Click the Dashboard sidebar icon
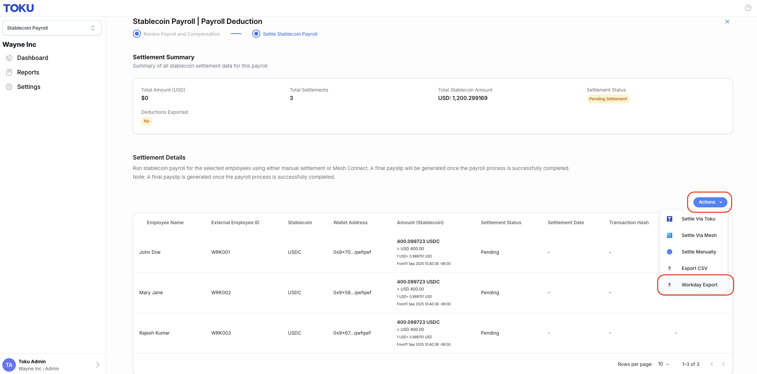The width and height of the screenshot is (757, 374). coord(9,58)
